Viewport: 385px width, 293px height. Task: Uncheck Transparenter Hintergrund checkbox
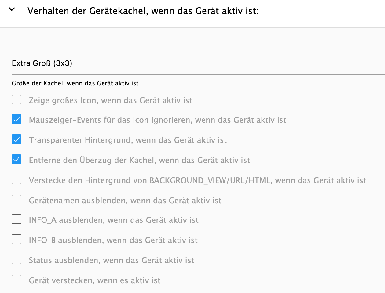pyautogui.click(x=16, y=139)
